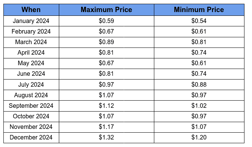Click the December 2024 row label
Image resolution: width=252 pixels, height=147 pixels.
[x=31, y=138]
